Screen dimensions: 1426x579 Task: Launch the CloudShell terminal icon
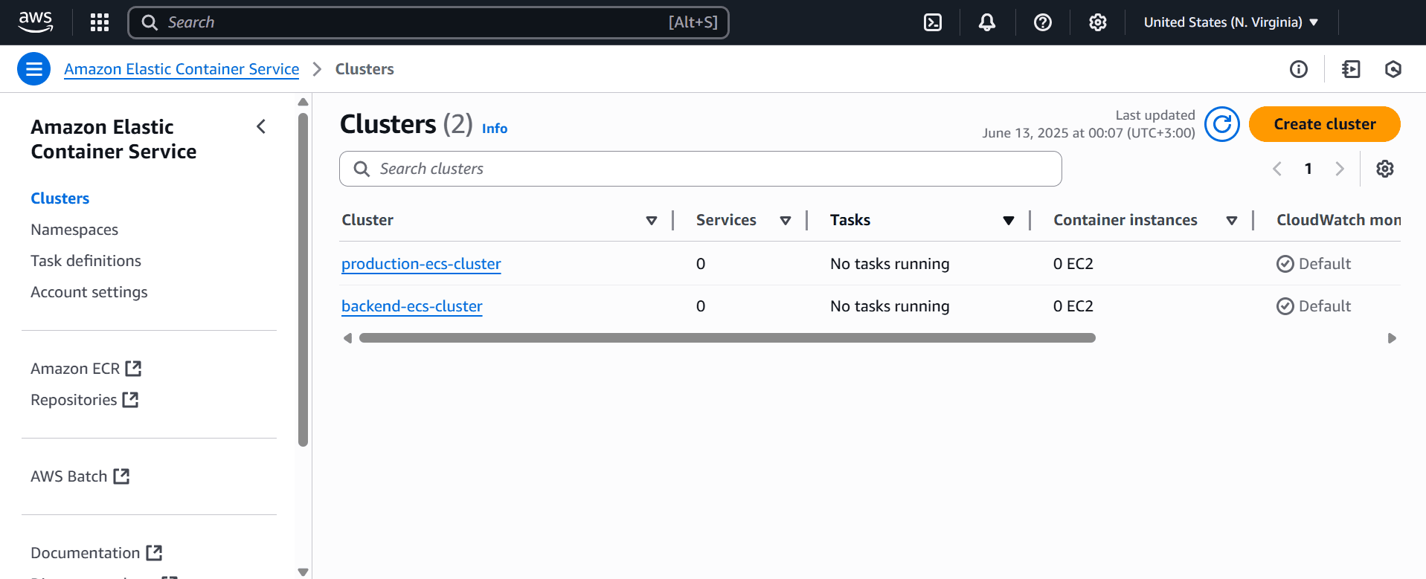pos(933,22)
